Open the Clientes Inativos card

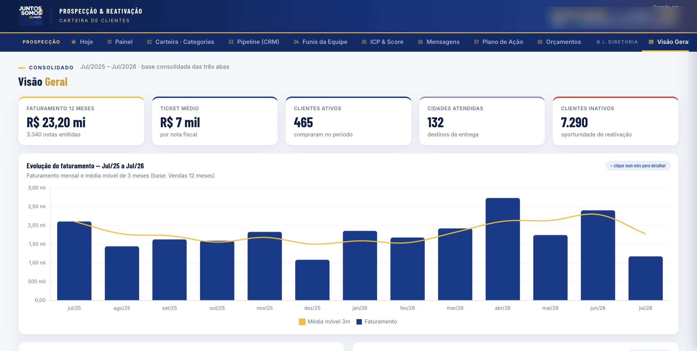tap(616, 121)
